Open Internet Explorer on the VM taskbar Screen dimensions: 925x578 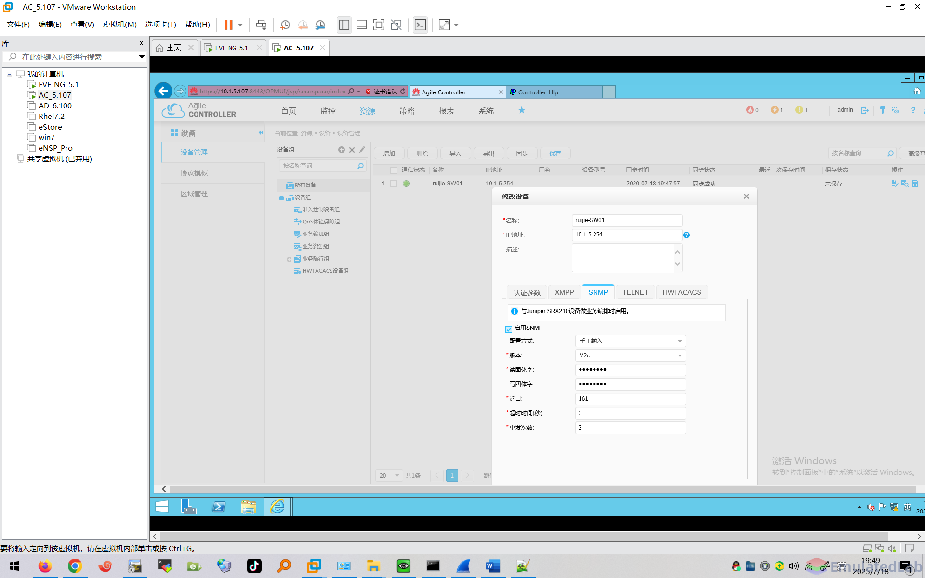coord(277,507)
